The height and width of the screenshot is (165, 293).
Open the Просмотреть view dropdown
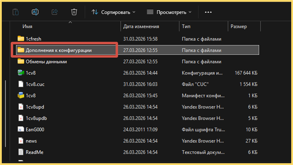[x=169, y=12]
